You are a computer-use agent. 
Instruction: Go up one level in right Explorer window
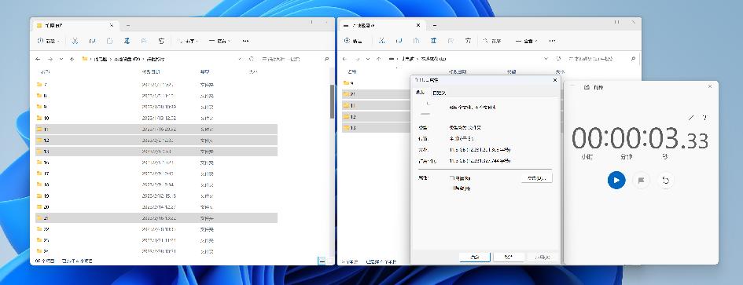tap(379, 59)
